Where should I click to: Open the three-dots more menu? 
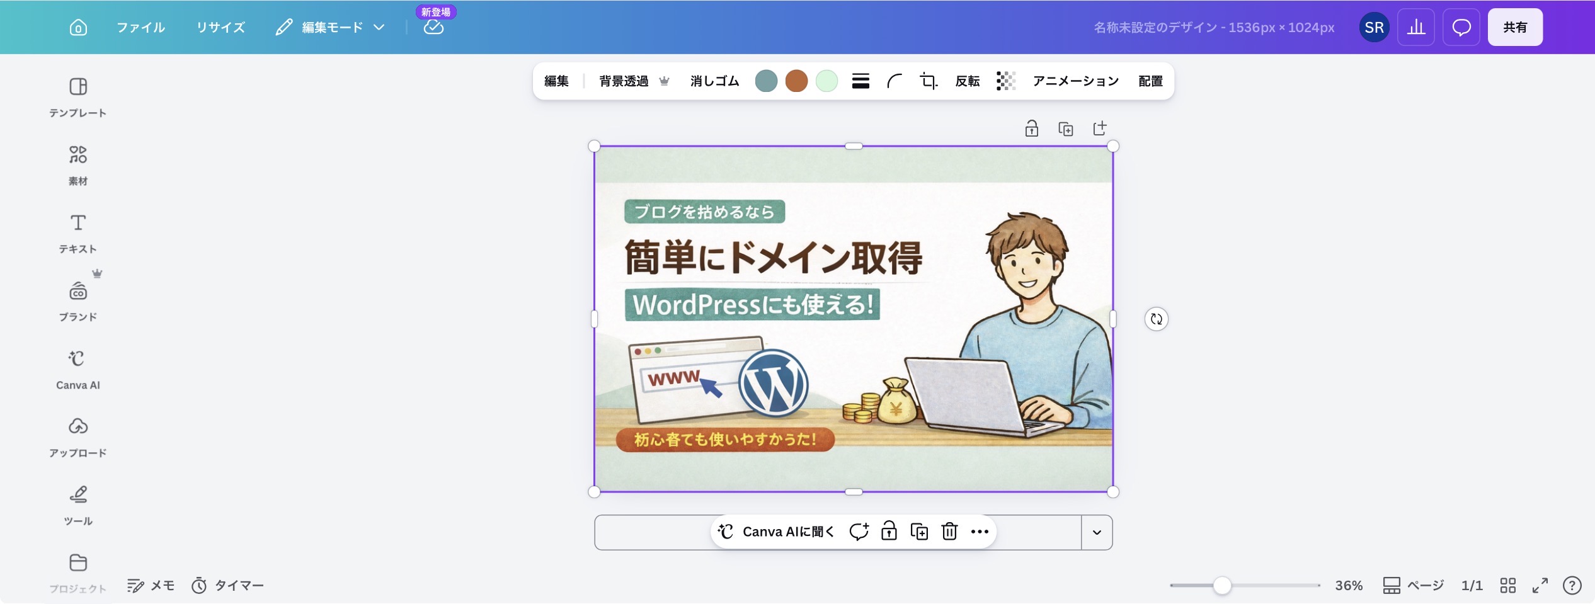point(980,532)
